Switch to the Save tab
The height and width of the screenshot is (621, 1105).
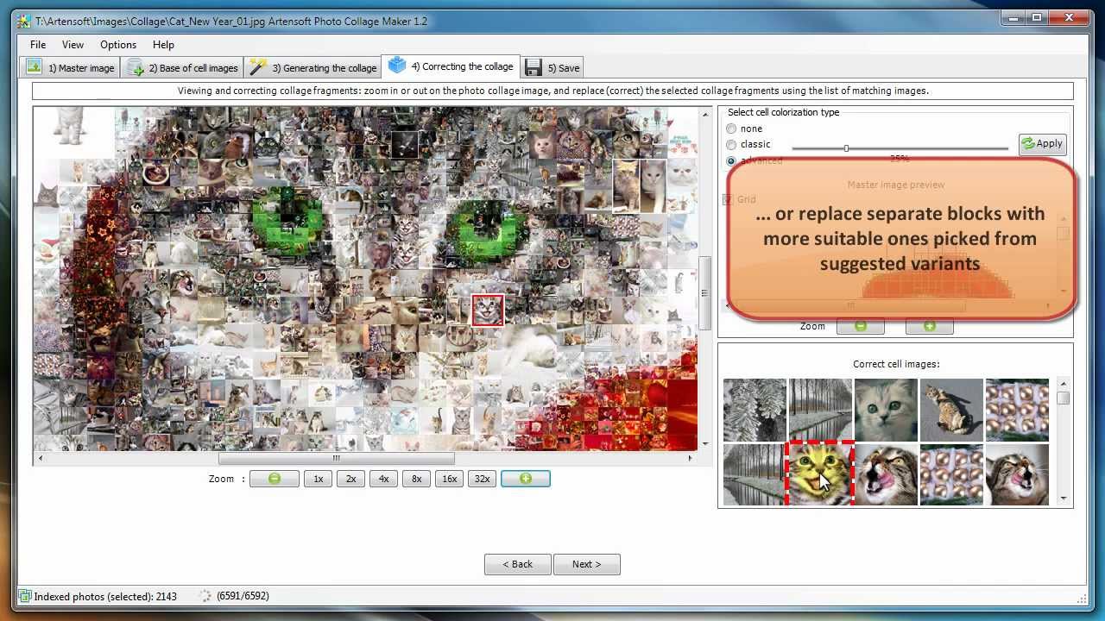[x=552, y=67]
